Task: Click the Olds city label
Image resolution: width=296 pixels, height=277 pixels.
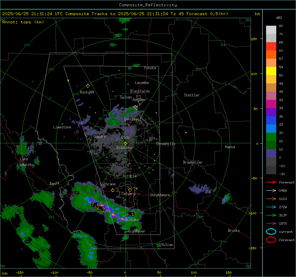Action: coord(125,137)
